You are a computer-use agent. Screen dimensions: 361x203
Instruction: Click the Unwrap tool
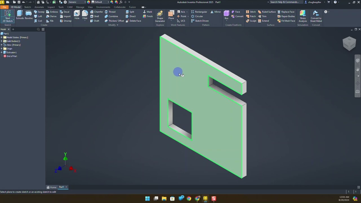coord(65,21)
